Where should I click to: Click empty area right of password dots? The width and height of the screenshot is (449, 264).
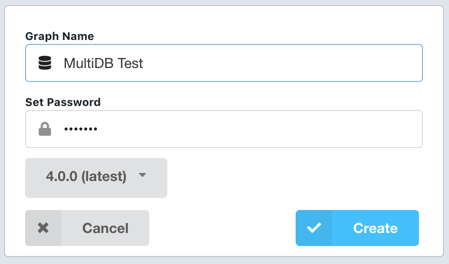pyautogui.click(x=258, y=129)
